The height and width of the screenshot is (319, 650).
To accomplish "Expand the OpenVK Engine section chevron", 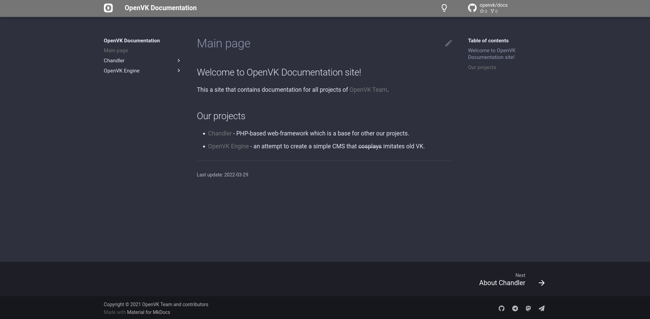I will point(179,71).
